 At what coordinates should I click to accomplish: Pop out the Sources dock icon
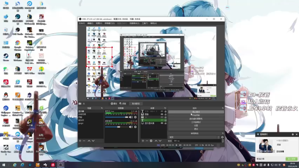click(165, 108)
